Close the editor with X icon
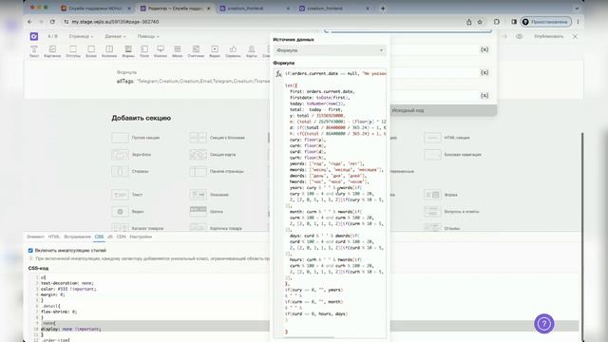The height and width of the screenshot is (342, 608). click(575, 36)
